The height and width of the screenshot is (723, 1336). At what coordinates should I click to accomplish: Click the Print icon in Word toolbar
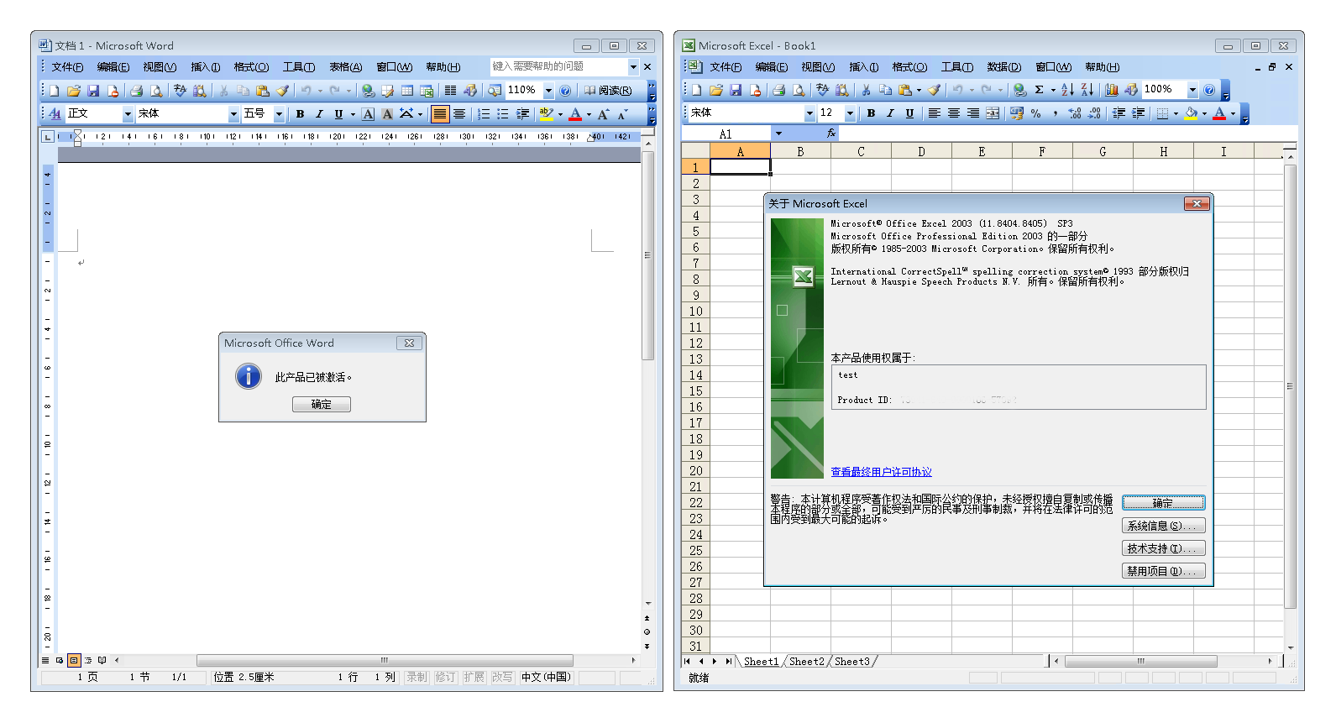[x=136, y=91]
